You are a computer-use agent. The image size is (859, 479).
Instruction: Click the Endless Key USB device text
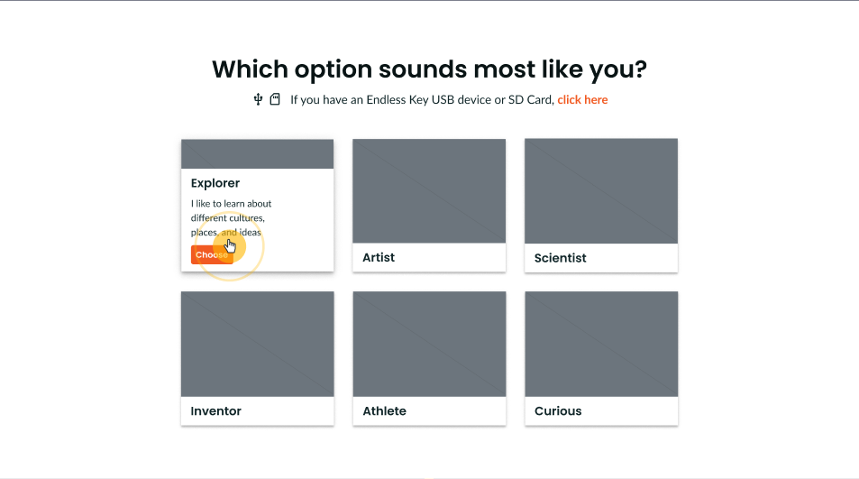[429, 100]
